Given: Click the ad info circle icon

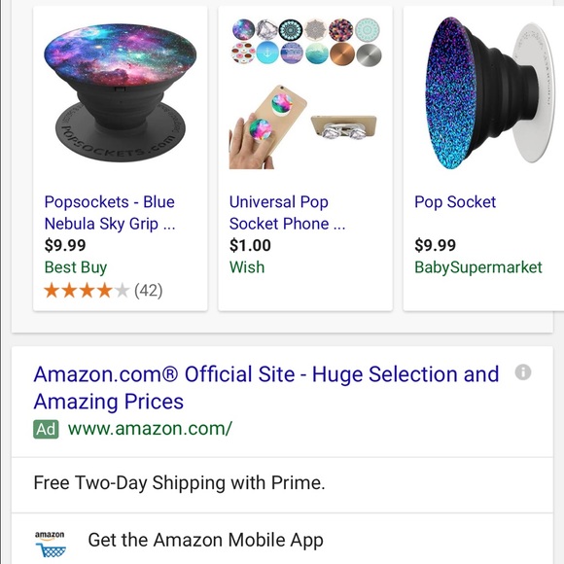Looking at the screenshot, I should point(523,372).
